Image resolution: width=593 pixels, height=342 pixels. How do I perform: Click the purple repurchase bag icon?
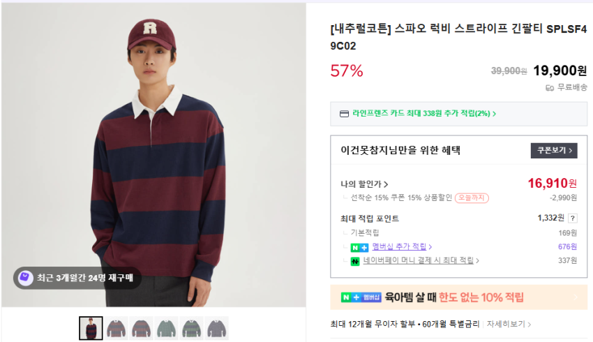25,278
